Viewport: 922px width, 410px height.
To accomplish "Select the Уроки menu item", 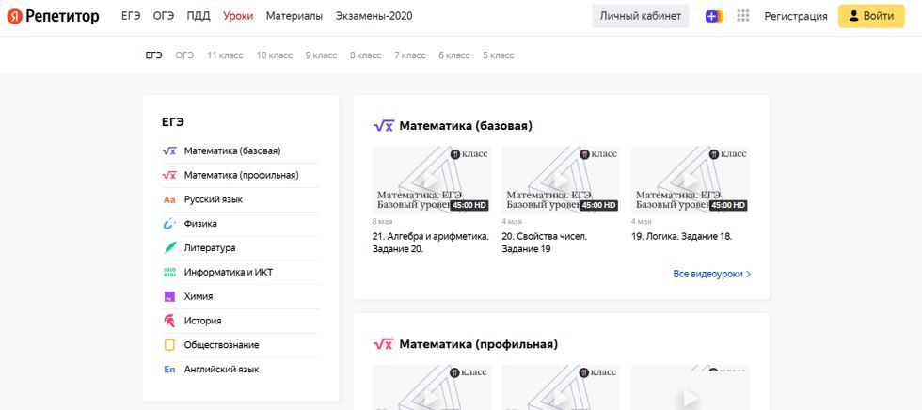I will point(238,16).
